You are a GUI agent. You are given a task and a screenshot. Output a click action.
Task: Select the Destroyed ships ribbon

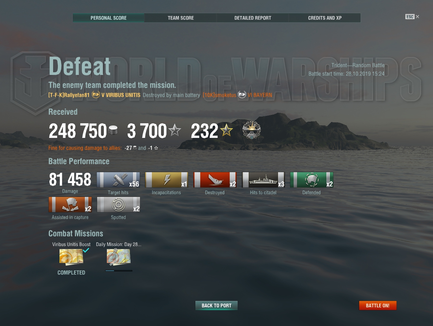click(215, 180)
